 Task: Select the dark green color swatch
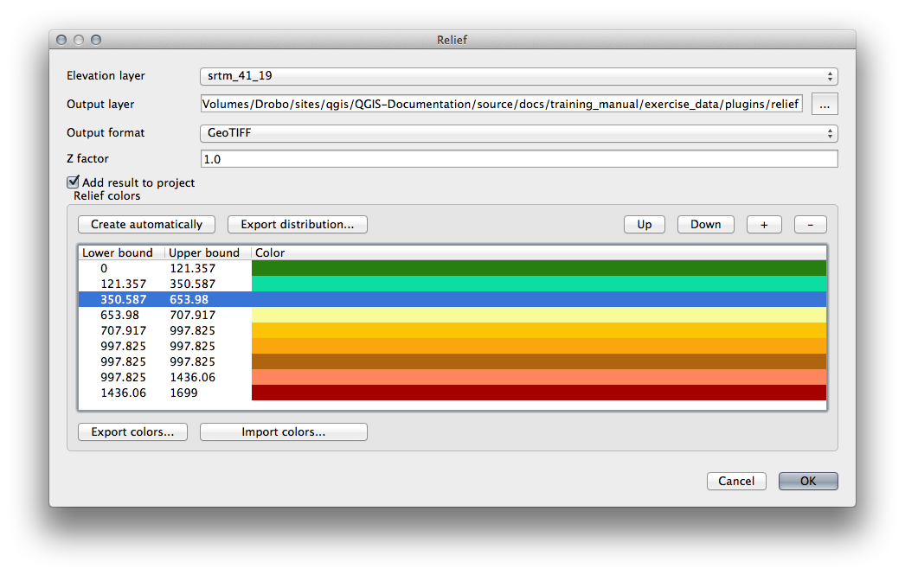coord(538,268)
